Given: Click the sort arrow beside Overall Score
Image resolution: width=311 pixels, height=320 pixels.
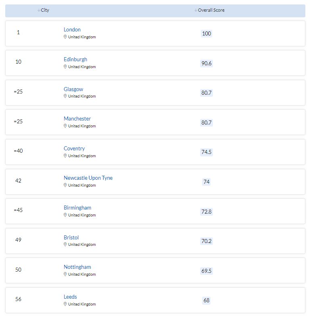Looking at the screenshot, I should pyautogui.click(x=196, y=10).
